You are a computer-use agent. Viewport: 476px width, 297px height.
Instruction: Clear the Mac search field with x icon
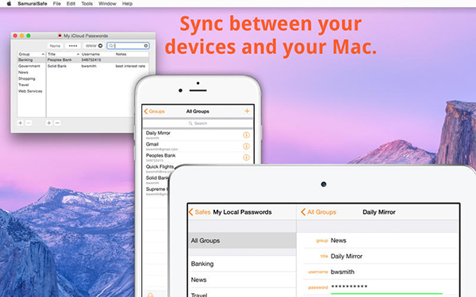pos(146,46)
